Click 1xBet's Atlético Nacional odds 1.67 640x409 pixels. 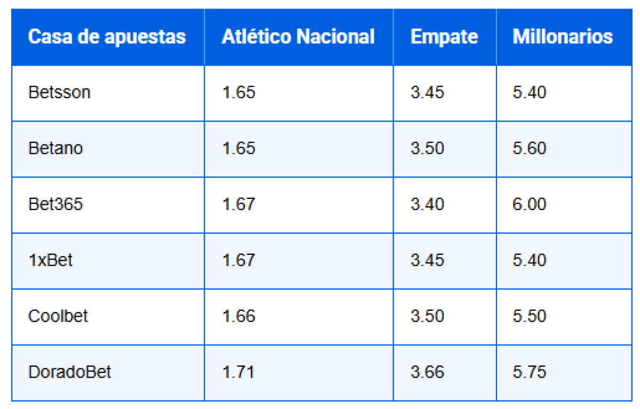click(x=239, y=260)
